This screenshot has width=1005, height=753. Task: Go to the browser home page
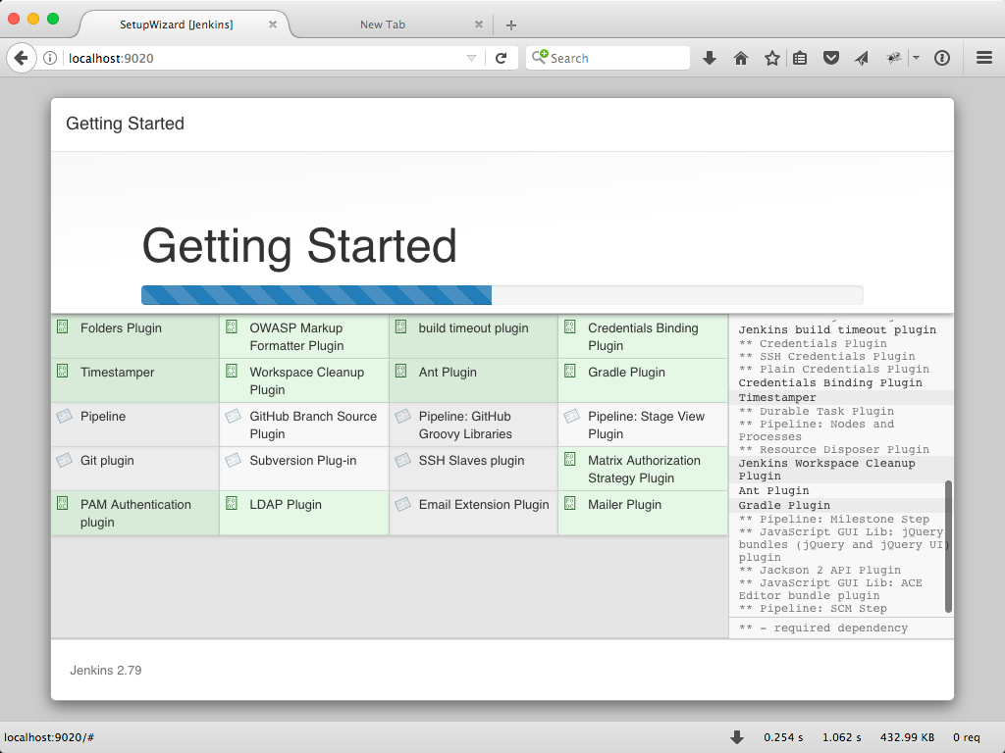[x=741, y=58]
